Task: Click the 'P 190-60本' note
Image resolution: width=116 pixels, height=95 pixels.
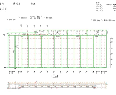Action: point(48,18)
